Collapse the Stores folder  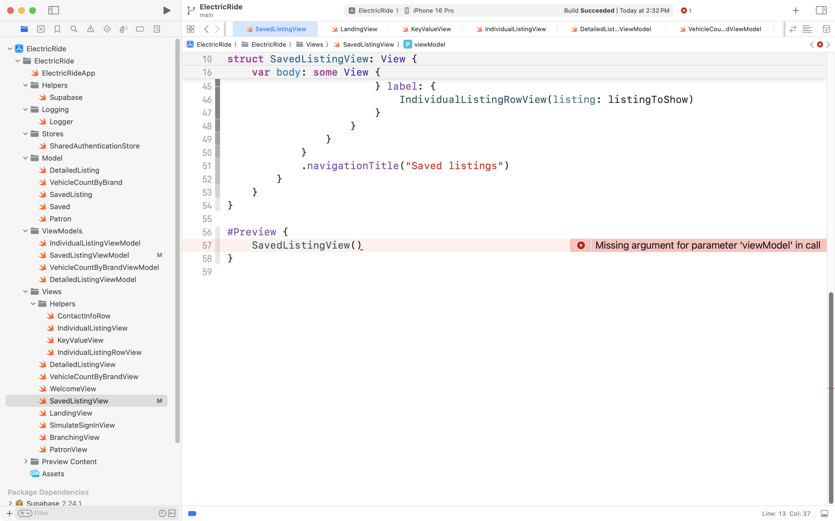[25, 134]
